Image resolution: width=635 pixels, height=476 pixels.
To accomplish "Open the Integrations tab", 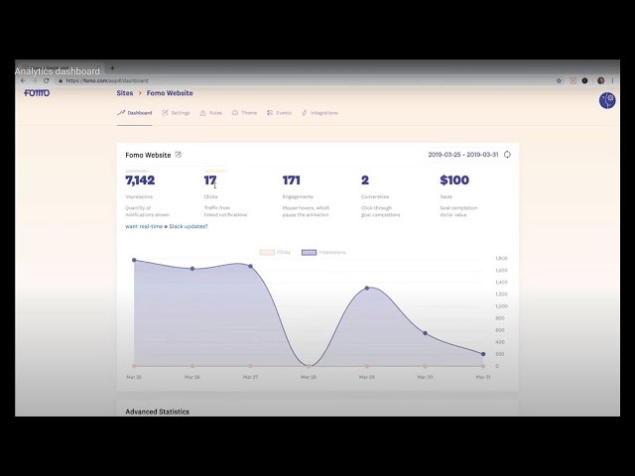I will [x=319, y=113].
